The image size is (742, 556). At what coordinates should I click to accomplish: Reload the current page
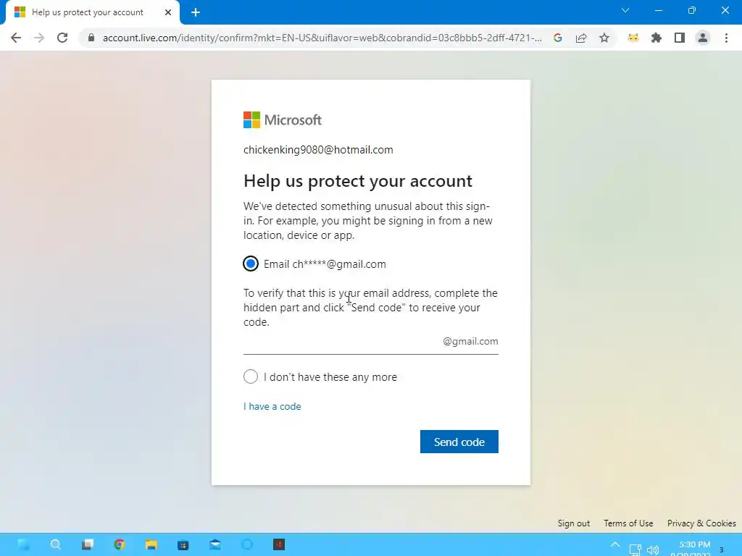pos(62,38)
